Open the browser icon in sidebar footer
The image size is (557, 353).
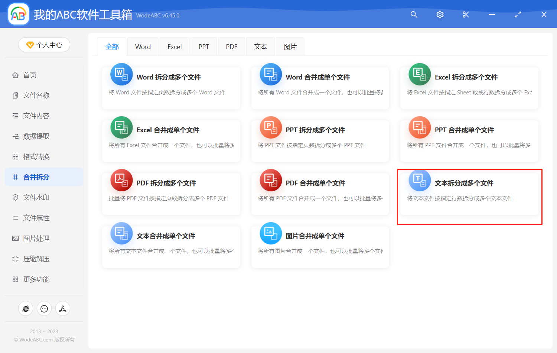(26, 309)
